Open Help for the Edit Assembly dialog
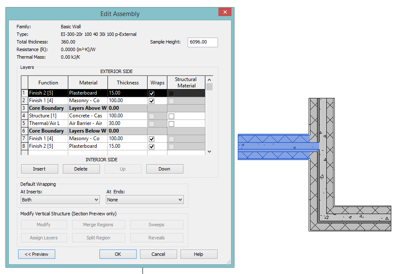Viewport: 417px width, 274px height. tap(199, 254)
